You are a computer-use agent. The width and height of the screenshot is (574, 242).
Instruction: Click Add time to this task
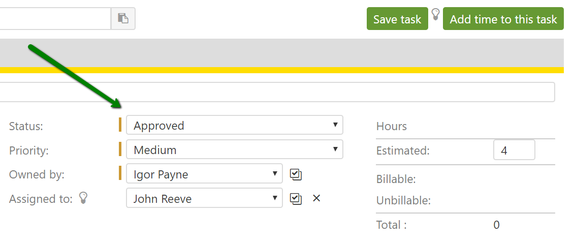[x=503, y=19]
